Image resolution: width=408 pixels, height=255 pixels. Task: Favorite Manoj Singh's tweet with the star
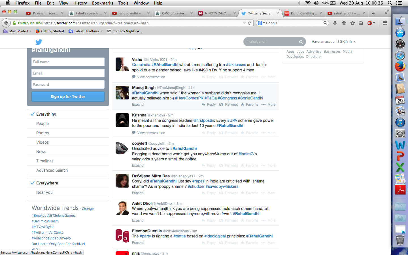(243, 105)
